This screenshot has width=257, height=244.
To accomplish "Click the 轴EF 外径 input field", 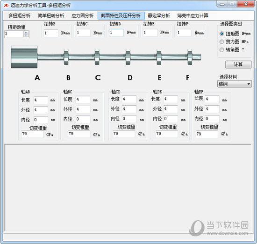I will pos(212,109).
